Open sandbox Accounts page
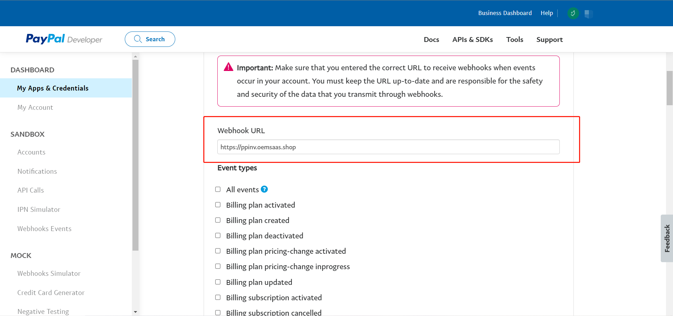The width and height of the screenshot is (673, 316). tap(32, 152)
